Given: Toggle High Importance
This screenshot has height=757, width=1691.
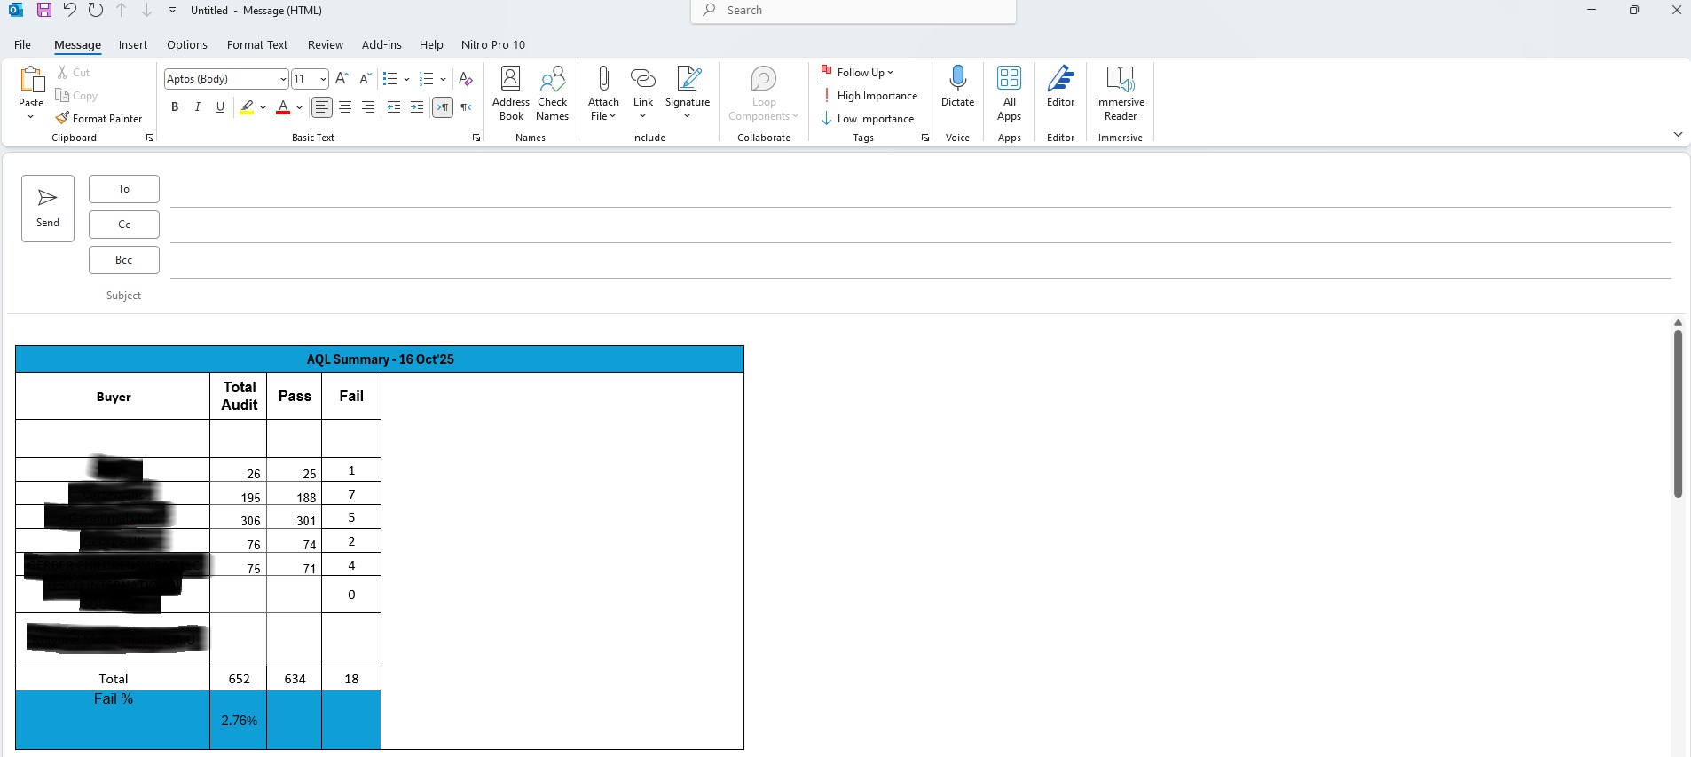Looking at the screenshot, I should click(869, 95).
